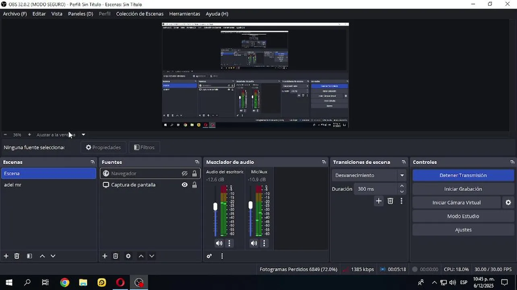This screenshot has height=290, width=517.
Task: Move scene up arrow in Escenas panel
Action: (x=42, y=256)
